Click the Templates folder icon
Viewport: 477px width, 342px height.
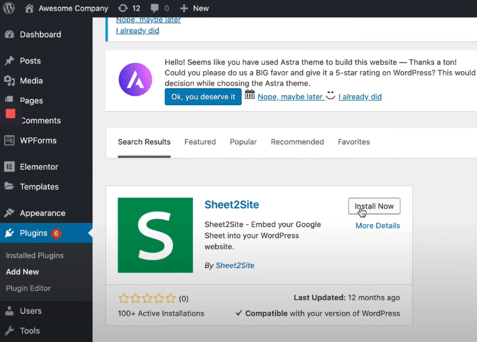click(x=9, y=186)
